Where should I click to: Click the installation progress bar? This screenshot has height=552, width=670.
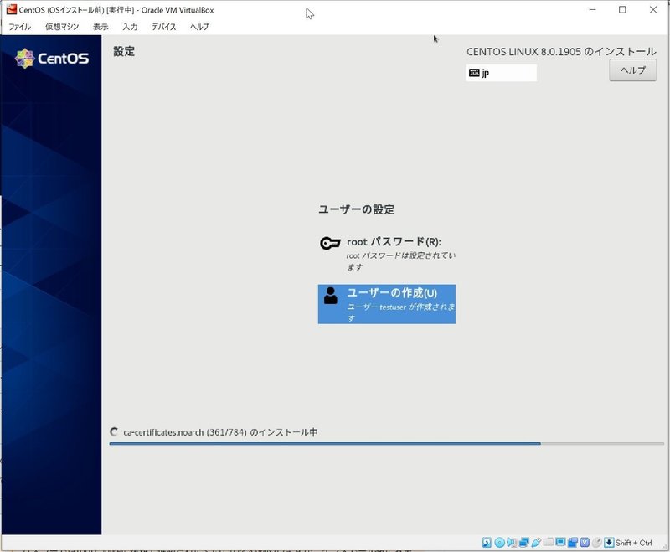[x=387, y=444]
